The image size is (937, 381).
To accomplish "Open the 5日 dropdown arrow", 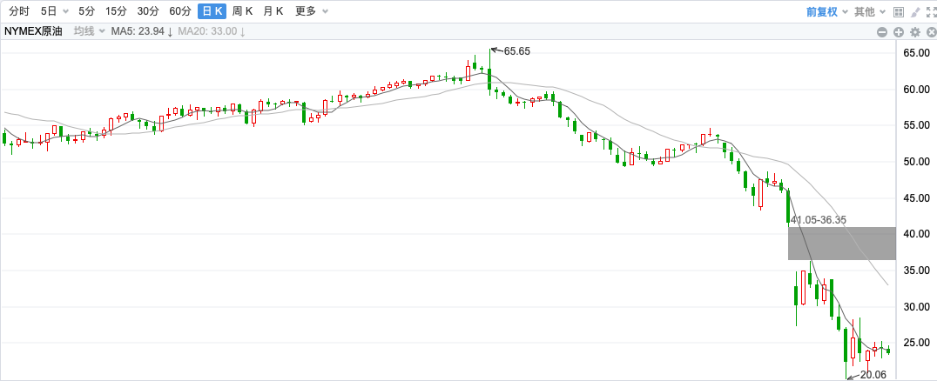I will (65, 12).
